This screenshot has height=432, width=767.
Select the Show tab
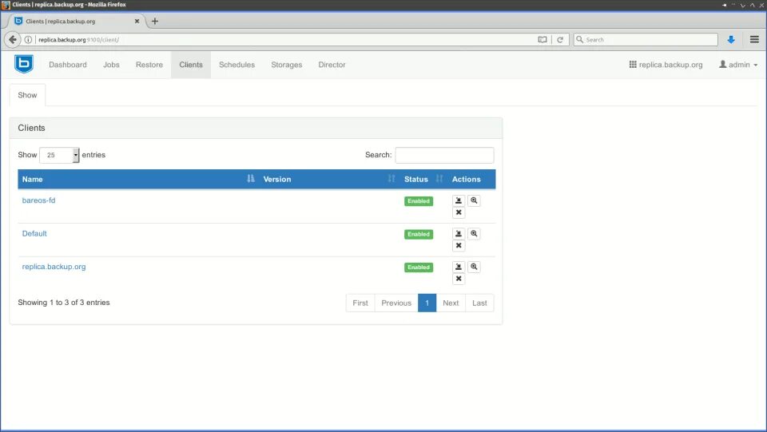27,95
